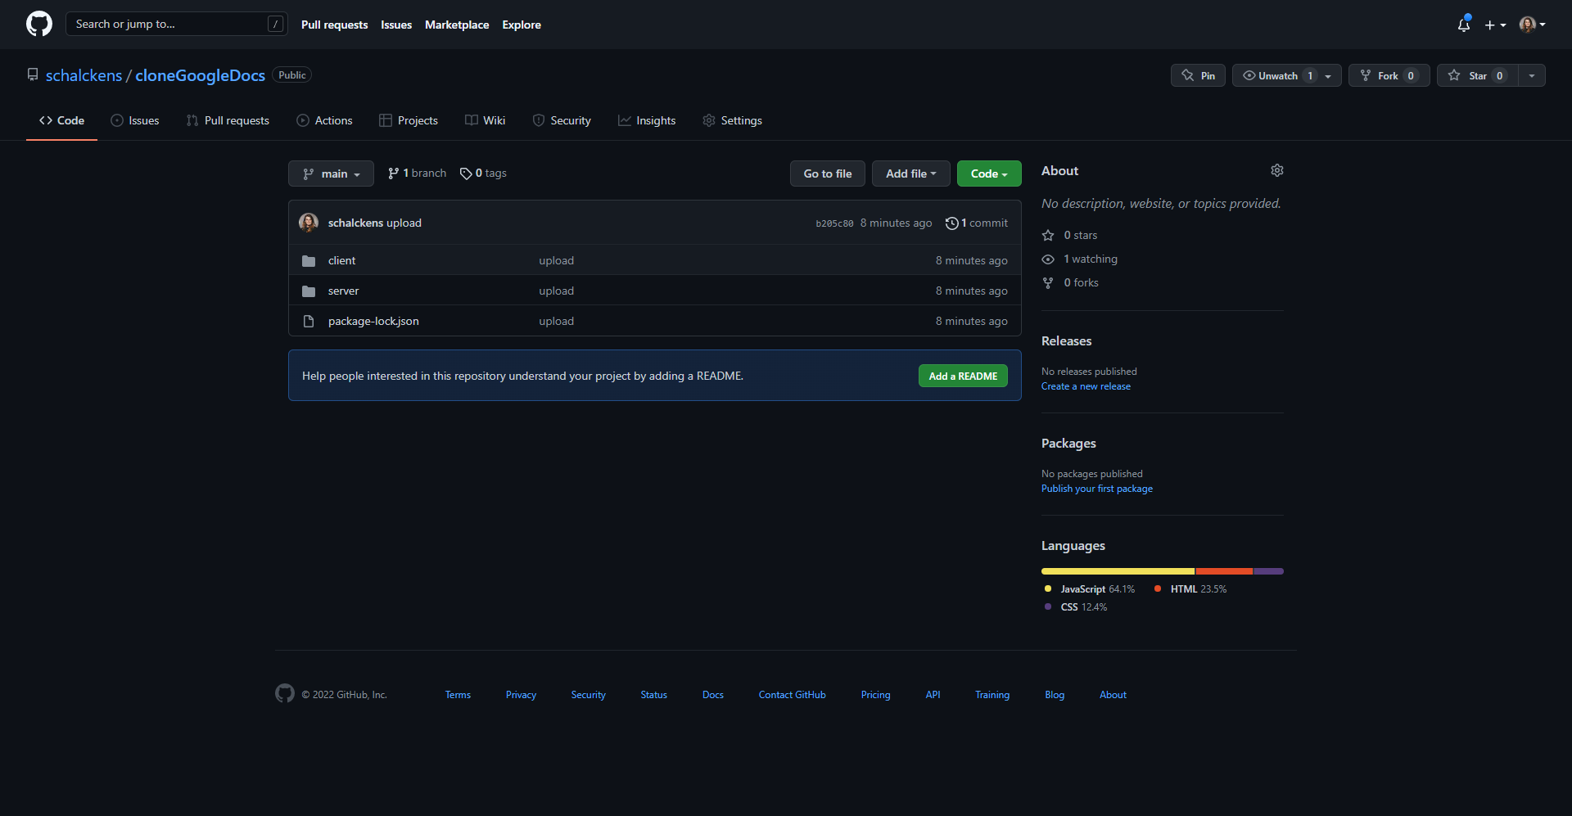
Task: Open the Contact GitHub footer link
Action: 792,695
